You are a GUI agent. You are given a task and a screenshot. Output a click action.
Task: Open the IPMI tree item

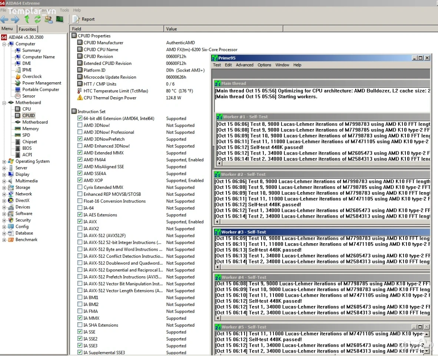[27, 70]
